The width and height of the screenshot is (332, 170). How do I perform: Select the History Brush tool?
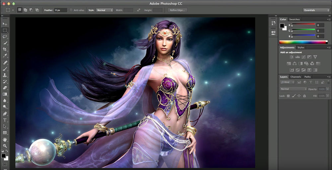[x=5, y=82]
